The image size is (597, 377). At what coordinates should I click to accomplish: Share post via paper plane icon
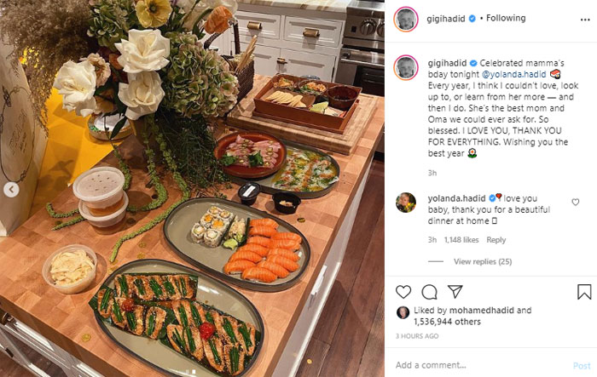455,292
